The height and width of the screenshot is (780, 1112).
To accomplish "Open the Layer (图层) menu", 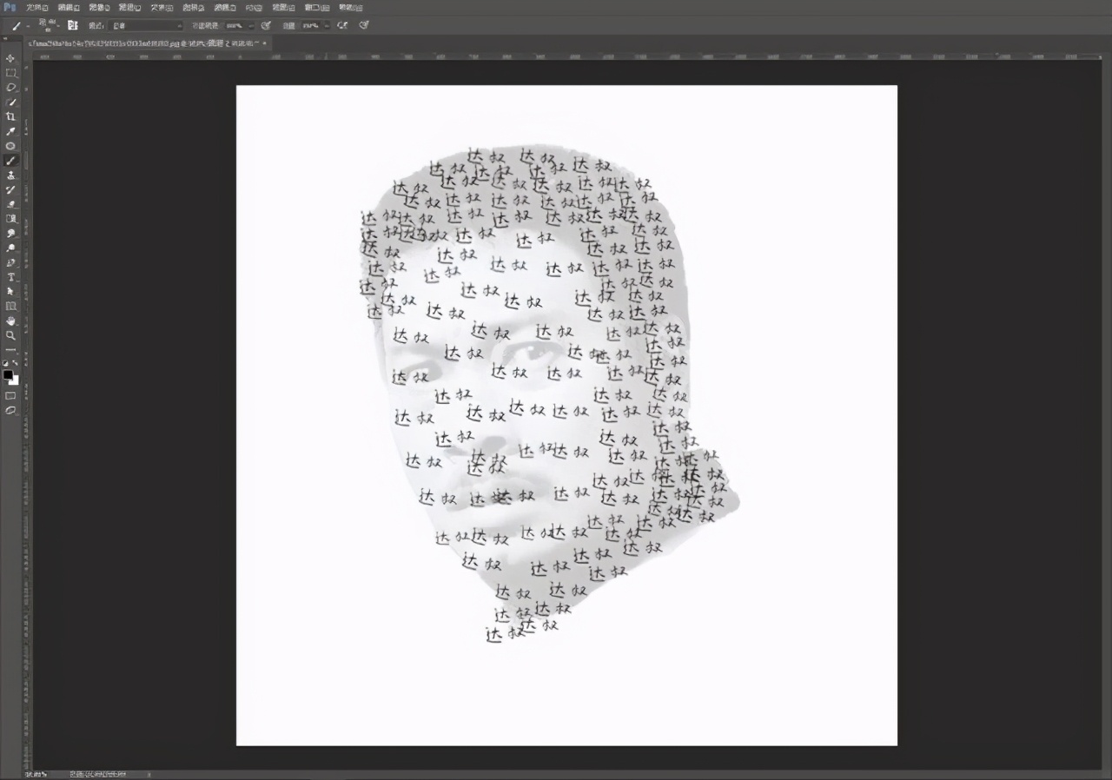I will 129,7.
